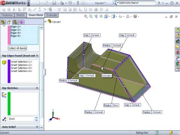Click the Zoom to Fit icon
The image size is (180, 135).
click(86, 16)
